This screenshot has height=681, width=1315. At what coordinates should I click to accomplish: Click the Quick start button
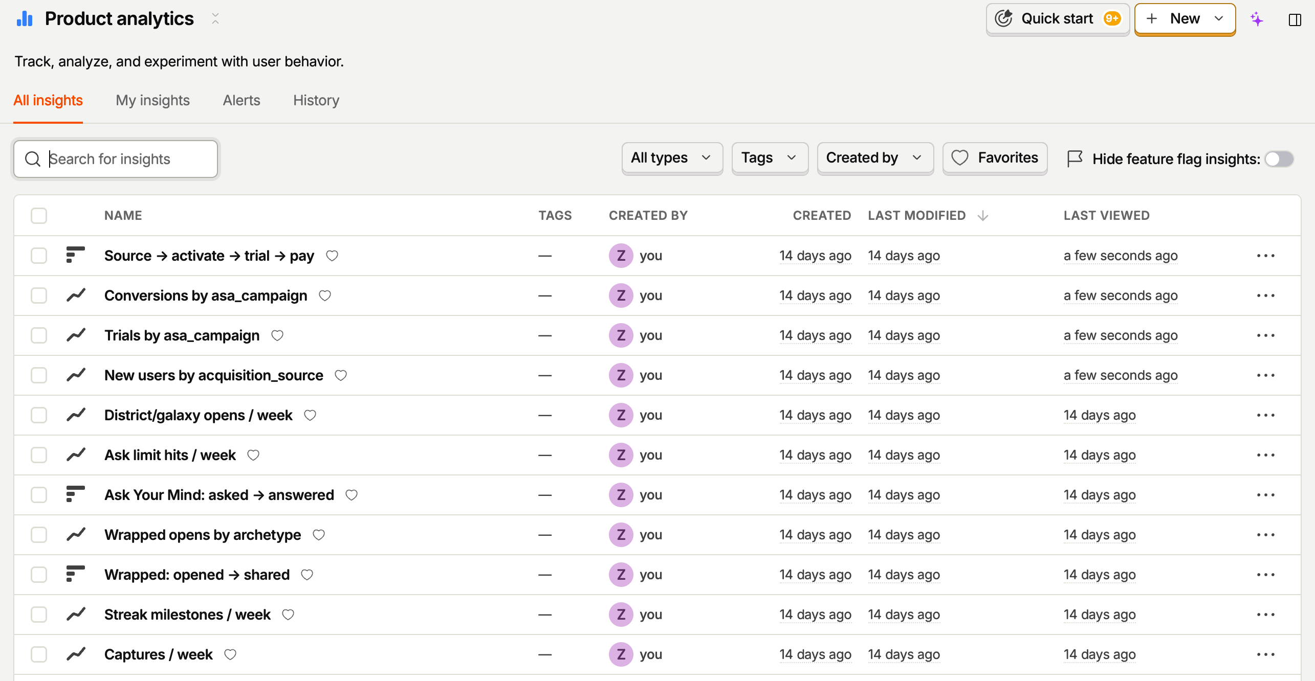(1058, 19)
